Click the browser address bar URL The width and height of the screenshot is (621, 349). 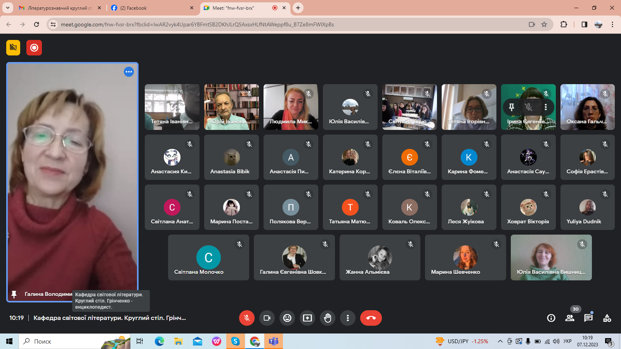pyautogui.click(x=197, y=24)
